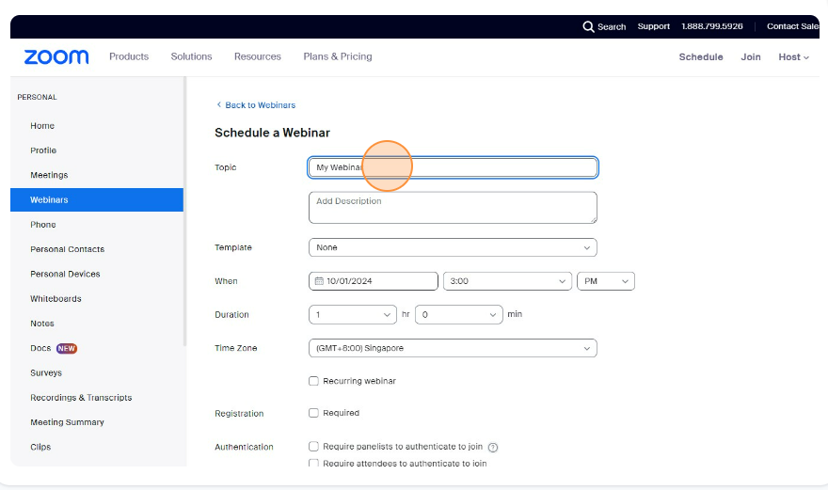This screenshot has width=828, height=490.
Task: Check the Registration Required checkbox
Action: tap(314, 413)
